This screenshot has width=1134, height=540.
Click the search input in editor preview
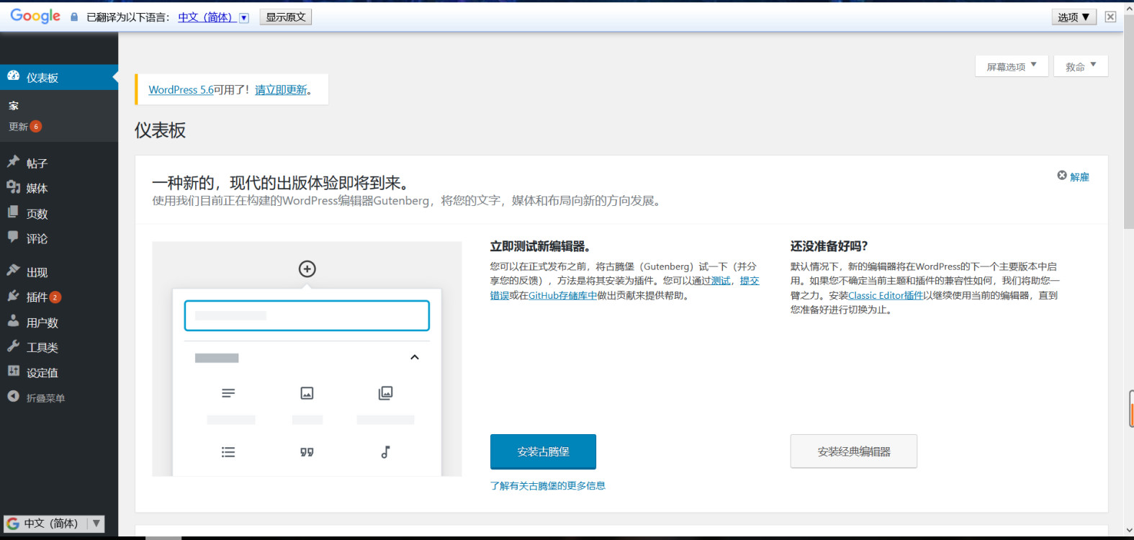point(307,315)
